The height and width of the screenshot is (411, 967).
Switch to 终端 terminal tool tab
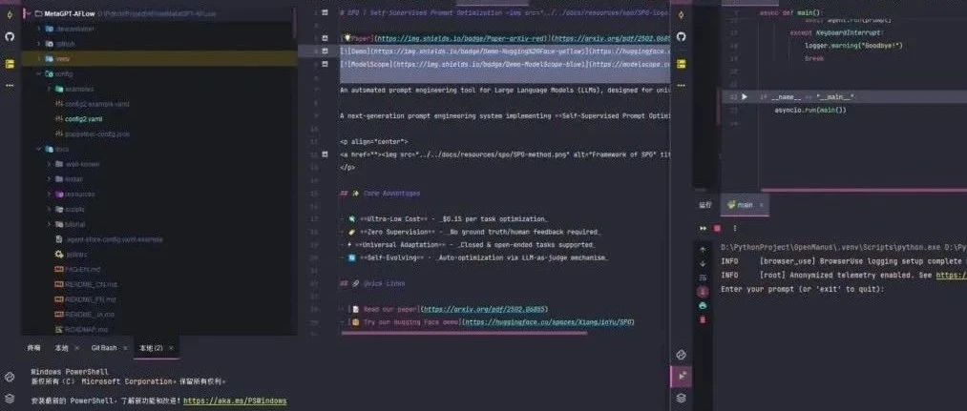tap(34, 348)
